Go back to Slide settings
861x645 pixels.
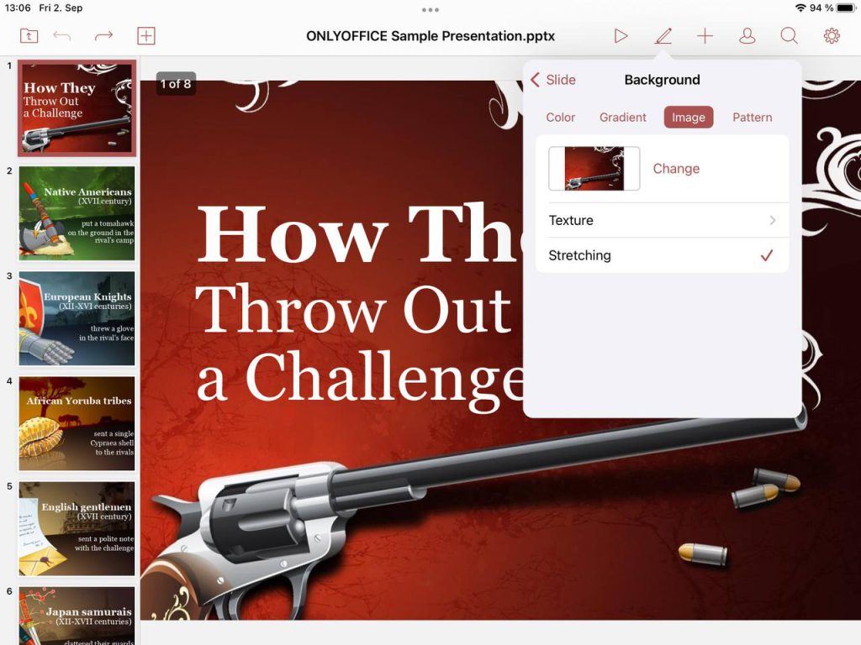tap(553, 80)
